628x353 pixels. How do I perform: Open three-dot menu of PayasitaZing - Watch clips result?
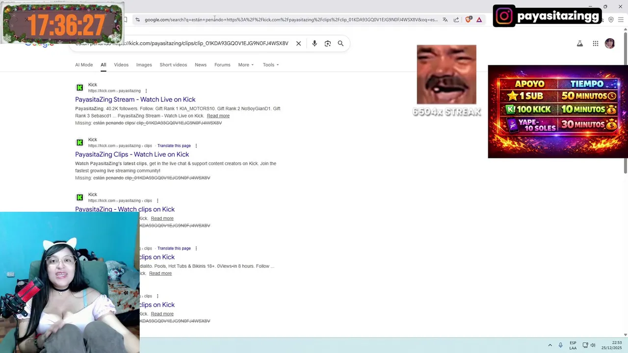point(157,201)
